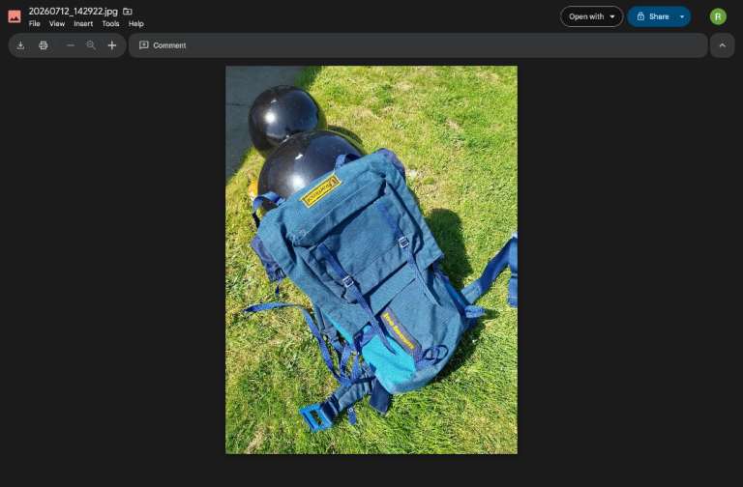Click the plus zoom in icon
The image size is (743, 487).
point(112,45)
